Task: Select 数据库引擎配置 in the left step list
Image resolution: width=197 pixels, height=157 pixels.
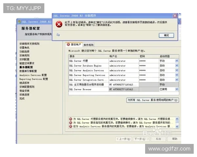Action: [x=28, y=71]
